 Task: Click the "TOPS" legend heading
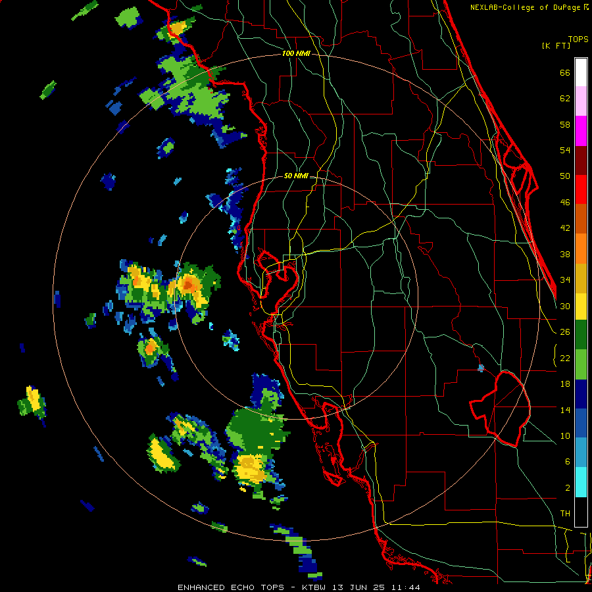pyautogui.click(x=578, y=39)
